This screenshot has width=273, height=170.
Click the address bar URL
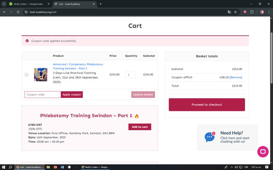(x=43, y=12)
